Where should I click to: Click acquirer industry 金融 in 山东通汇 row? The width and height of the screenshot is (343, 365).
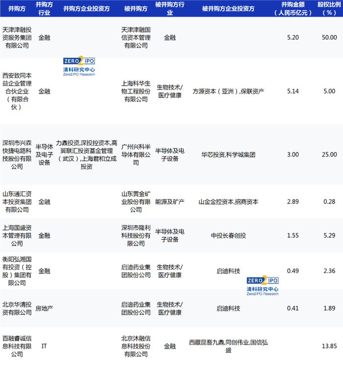(44, 202)
